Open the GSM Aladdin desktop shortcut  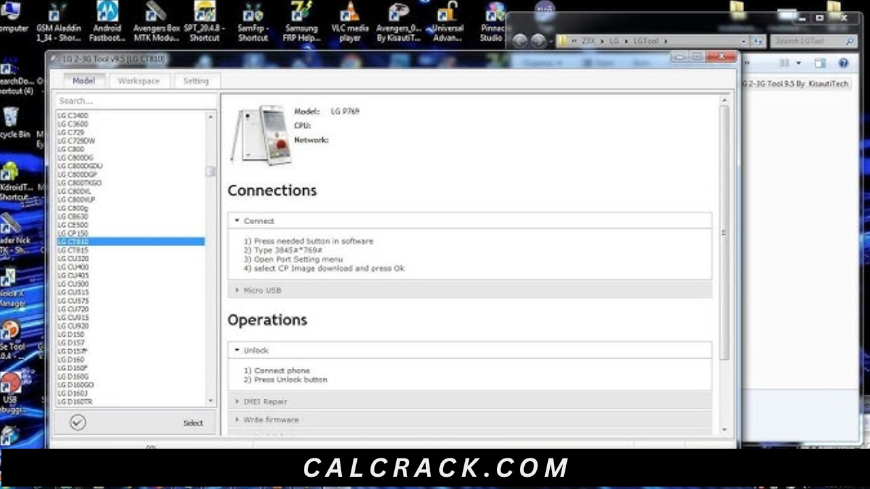pos(58,22)
